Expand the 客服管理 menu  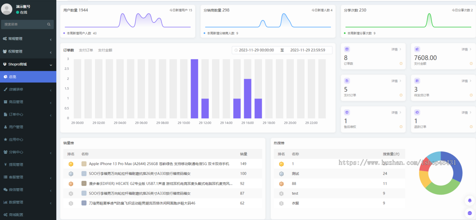[28, 177]
